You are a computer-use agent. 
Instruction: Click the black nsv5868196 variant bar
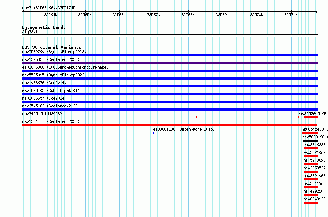coord(310,141)
